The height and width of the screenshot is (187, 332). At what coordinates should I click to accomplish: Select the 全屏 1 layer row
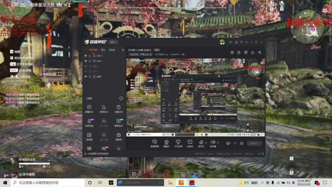pos(104,76)
